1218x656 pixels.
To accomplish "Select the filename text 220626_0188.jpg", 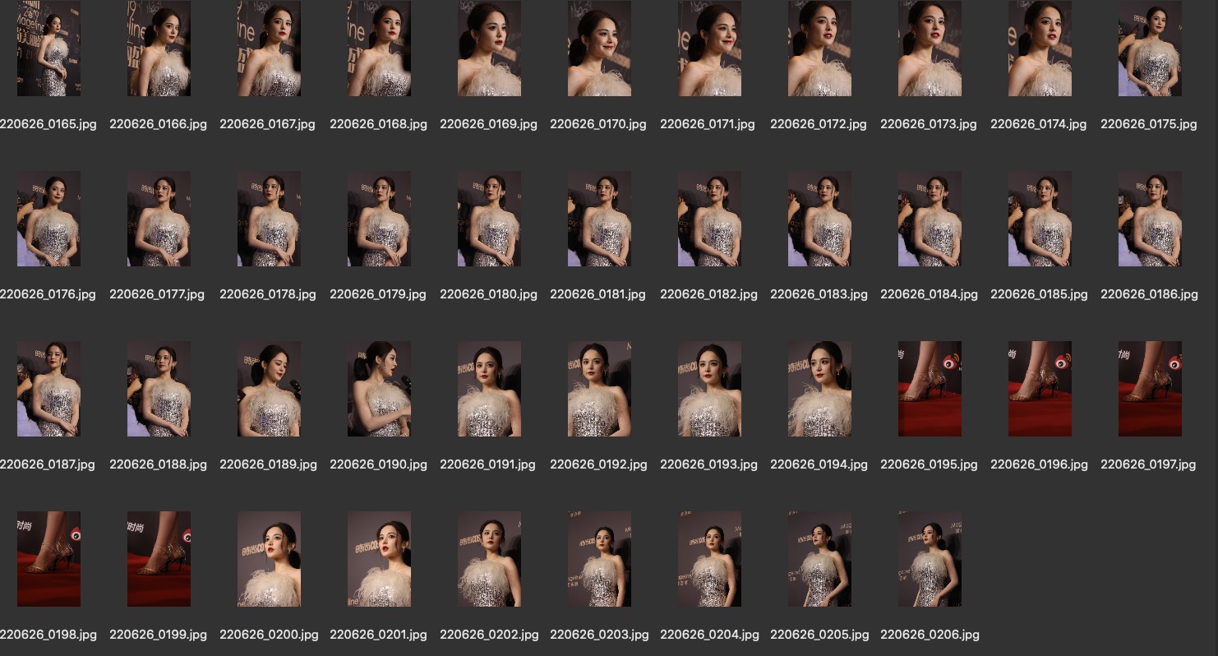I will click(x=158, y=464).
